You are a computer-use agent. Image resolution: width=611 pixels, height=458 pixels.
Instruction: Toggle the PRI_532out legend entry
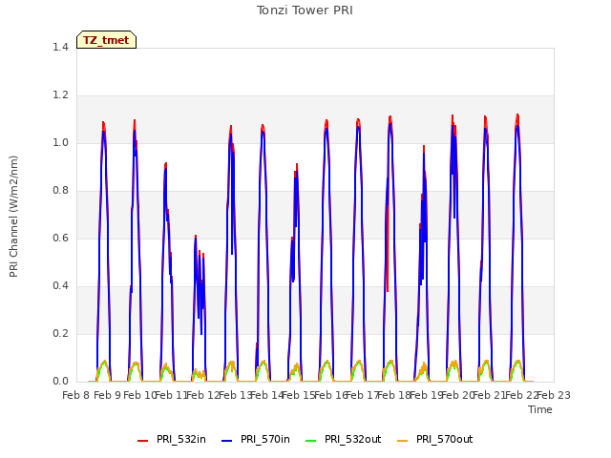(x=344, y=440)
